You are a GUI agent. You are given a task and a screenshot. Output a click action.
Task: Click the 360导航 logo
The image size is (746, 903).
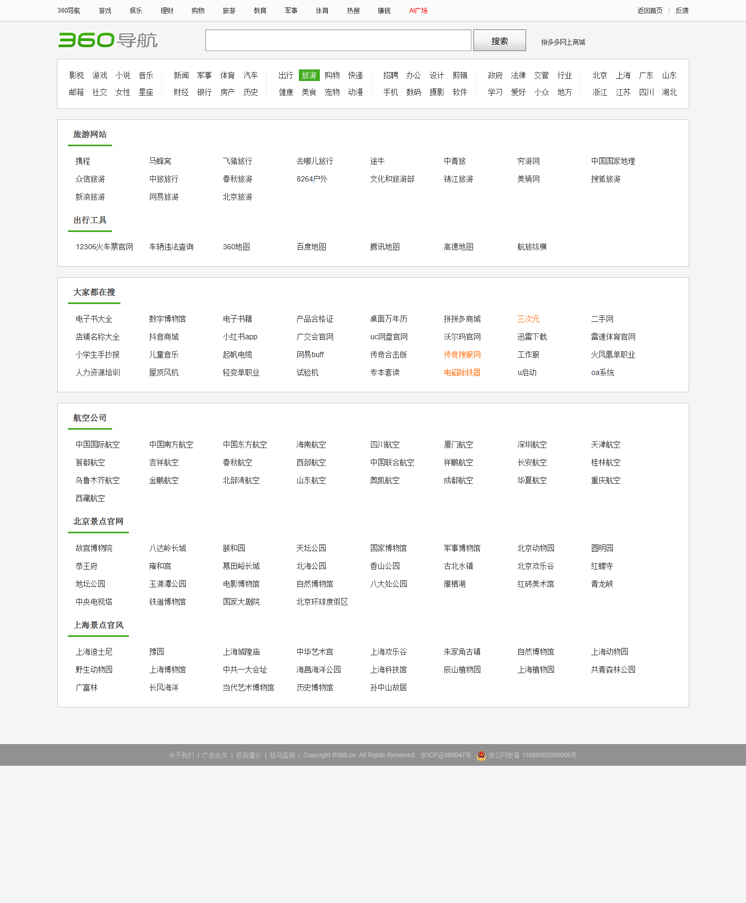[108, 40]
